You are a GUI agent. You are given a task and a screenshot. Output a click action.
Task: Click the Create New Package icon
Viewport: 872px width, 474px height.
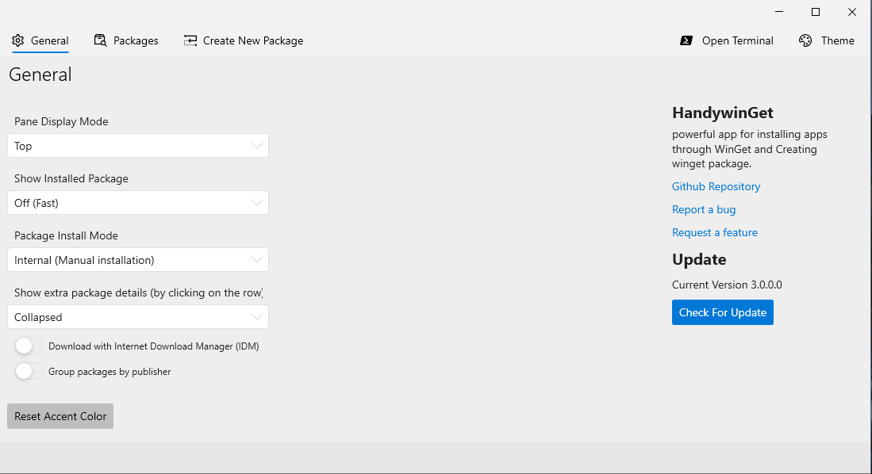190,40
